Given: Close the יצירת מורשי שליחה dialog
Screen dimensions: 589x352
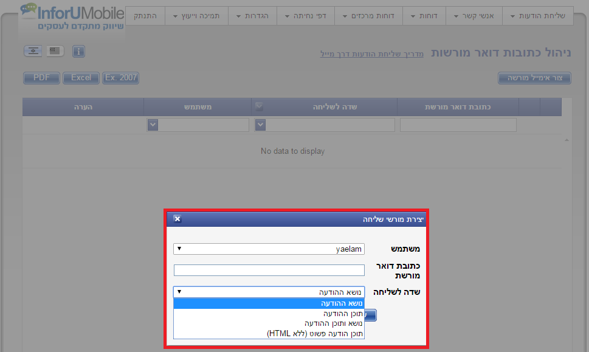Looking at the screenshot, I should [177, 219].
